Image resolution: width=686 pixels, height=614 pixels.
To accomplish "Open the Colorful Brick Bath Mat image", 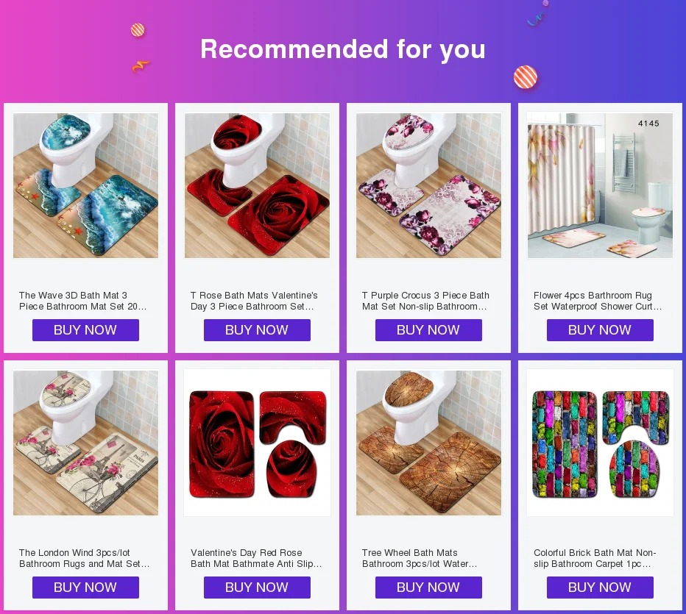I will pos(601,443).
